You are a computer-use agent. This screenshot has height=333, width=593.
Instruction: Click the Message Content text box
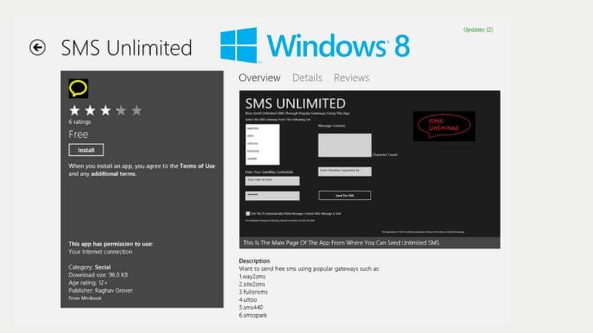point(345,145)
